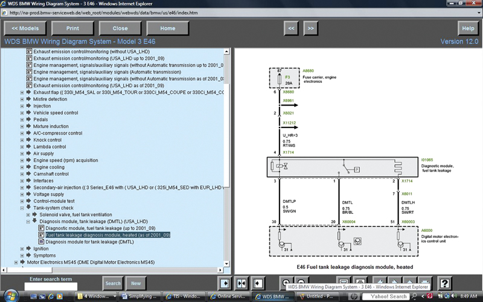
Task: Click the Yahoo! Search box in taskbar
Action: pyautogui.click(x=386, y=297)
